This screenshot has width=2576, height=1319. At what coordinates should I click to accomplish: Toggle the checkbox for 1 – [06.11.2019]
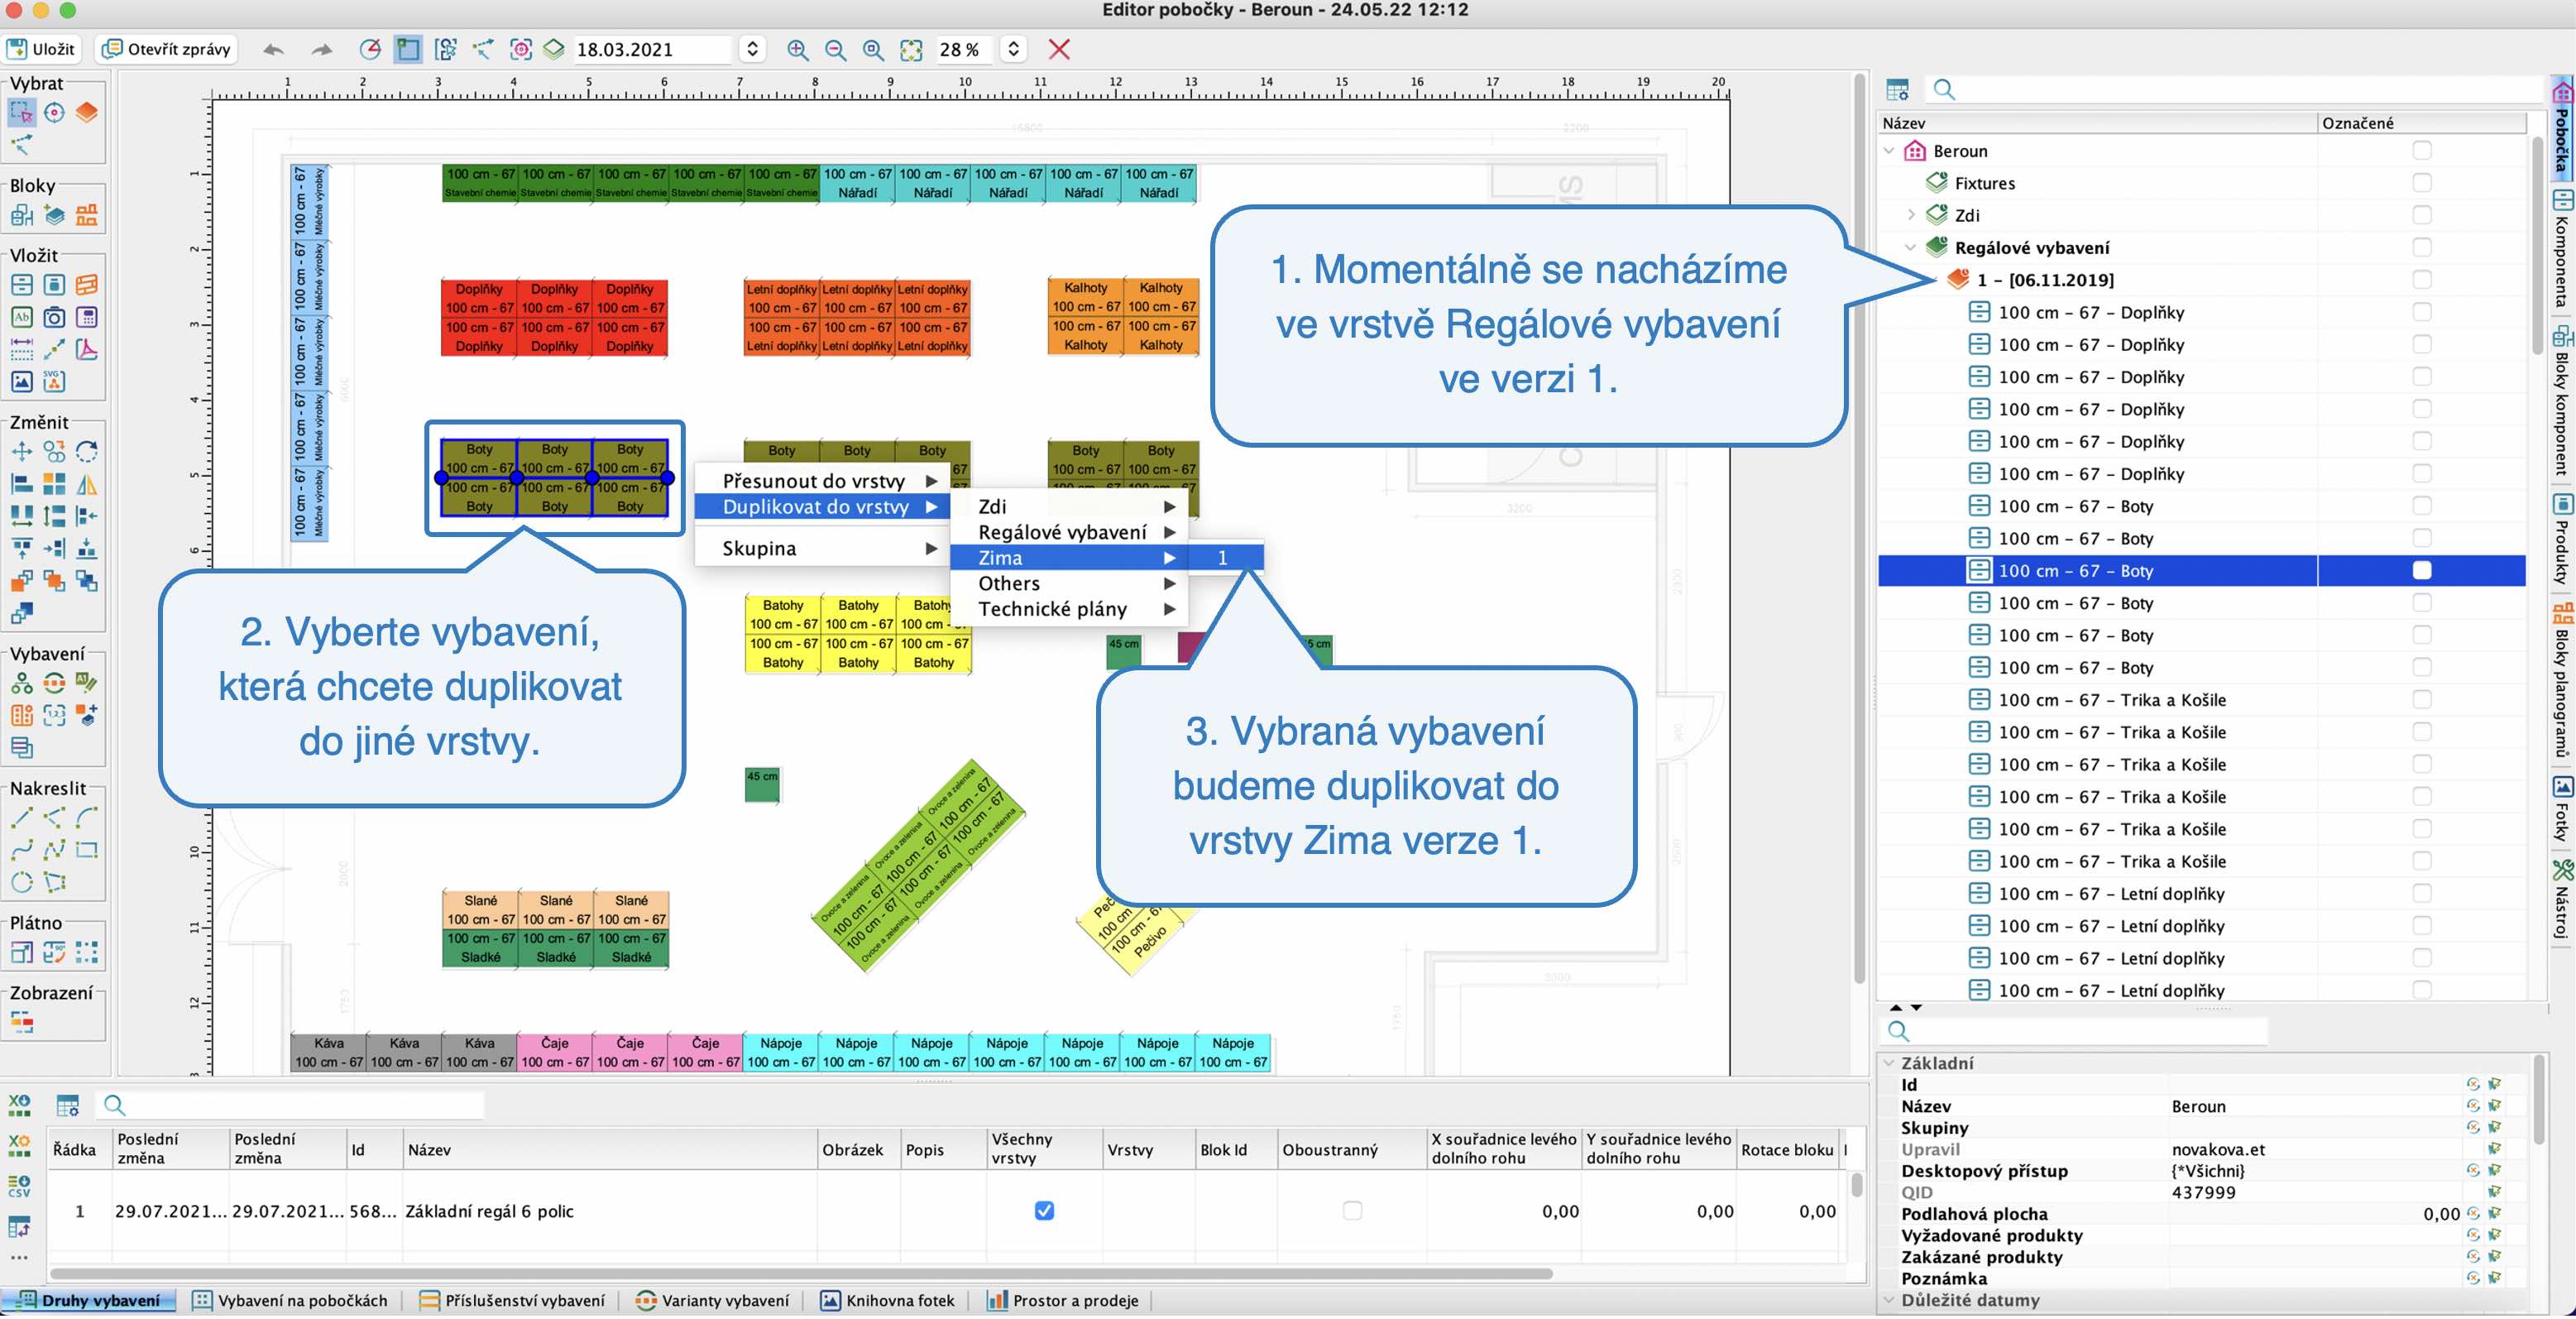pos(2421,280)
